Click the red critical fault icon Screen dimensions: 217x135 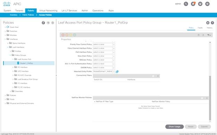[x=63, y=35]
